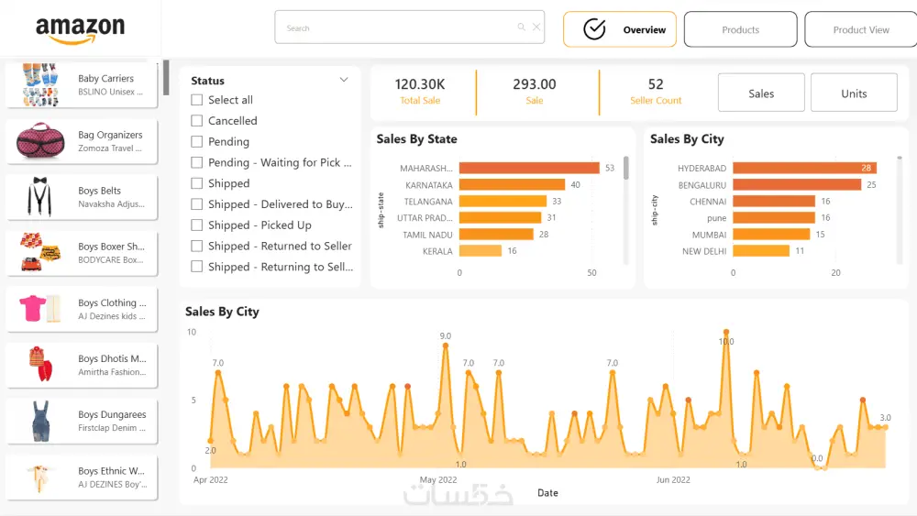Click the Telangana bar
Screen dimensions: 917x516
click(x=503, y=201)
